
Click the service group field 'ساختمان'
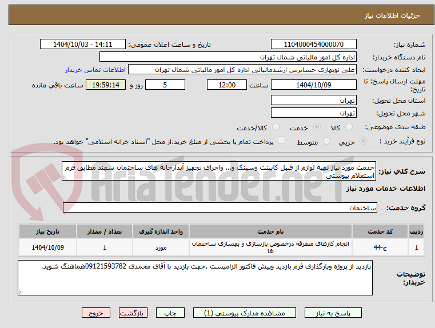point(220,207)
